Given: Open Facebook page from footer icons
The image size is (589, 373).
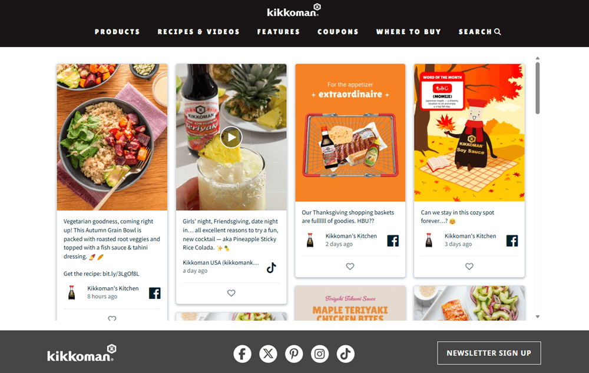Looking at the screenshot, I should point(242,354).
